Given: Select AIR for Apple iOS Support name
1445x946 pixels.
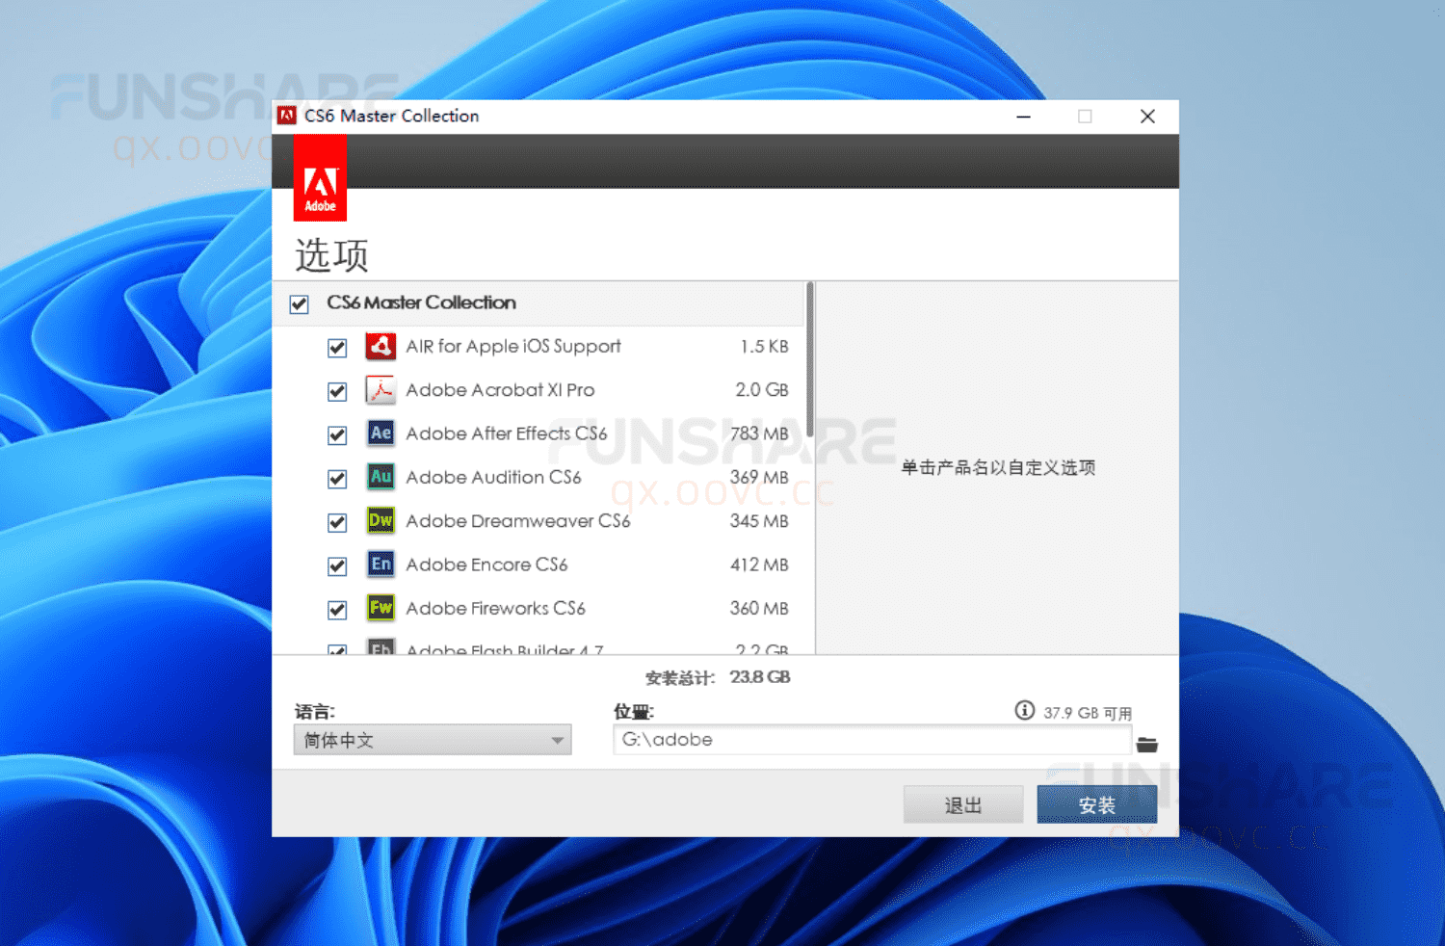Looking at the screenshot, I should [x=513, y=346].
